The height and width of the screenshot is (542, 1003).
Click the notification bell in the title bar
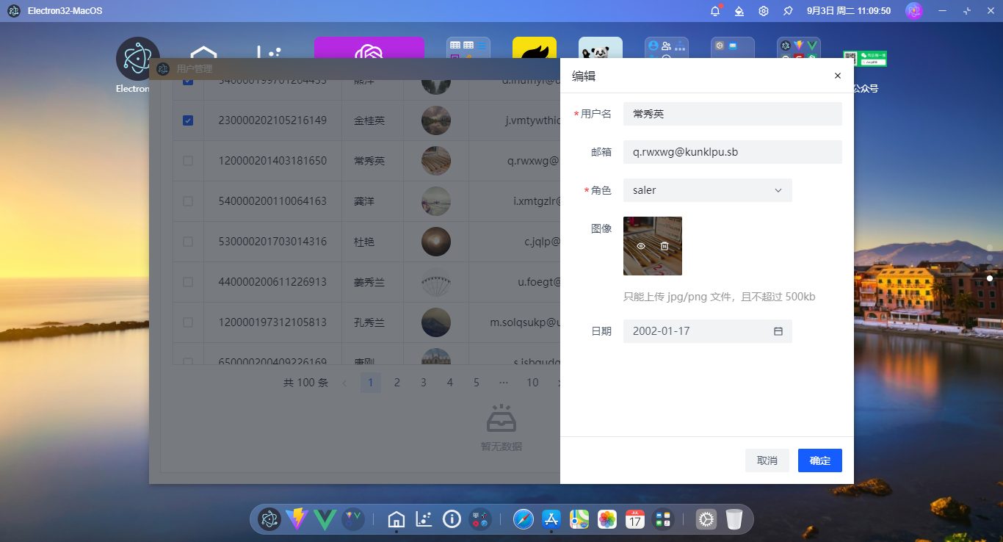click(714, 10)
